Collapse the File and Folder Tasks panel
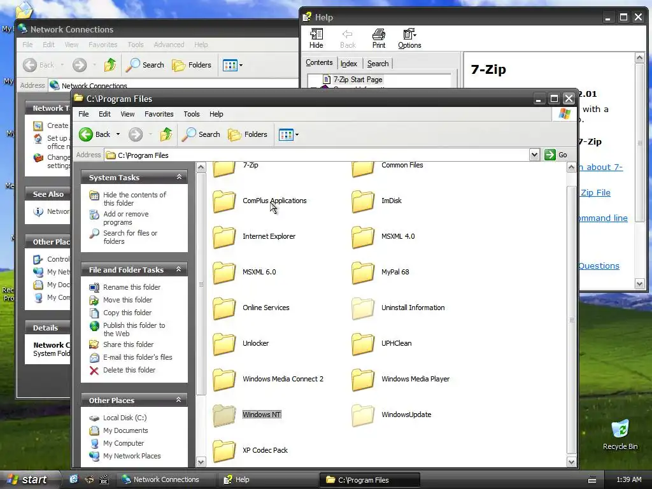This screenshot has width=652, height=489. pyautogui.click(x=179, y=269)
